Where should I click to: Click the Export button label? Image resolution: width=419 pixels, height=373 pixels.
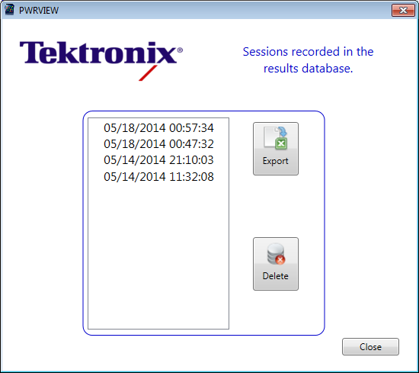(x=276, y=161)
